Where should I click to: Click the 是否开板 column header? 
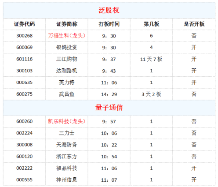(x=194, y=24)
